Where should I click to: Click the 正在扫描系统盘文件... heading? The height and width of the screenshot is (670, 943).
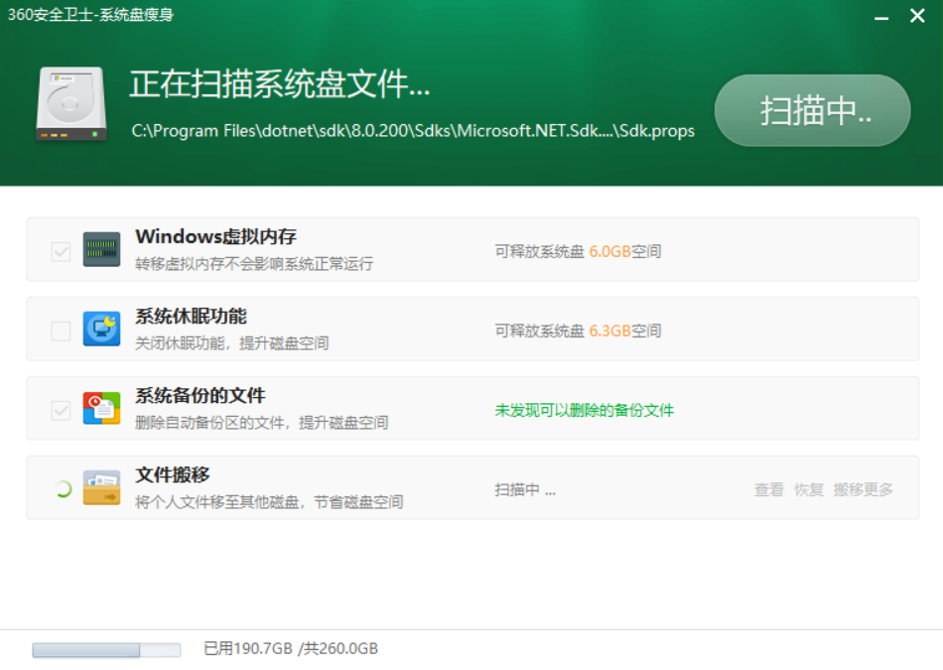(x=280, y=83)
